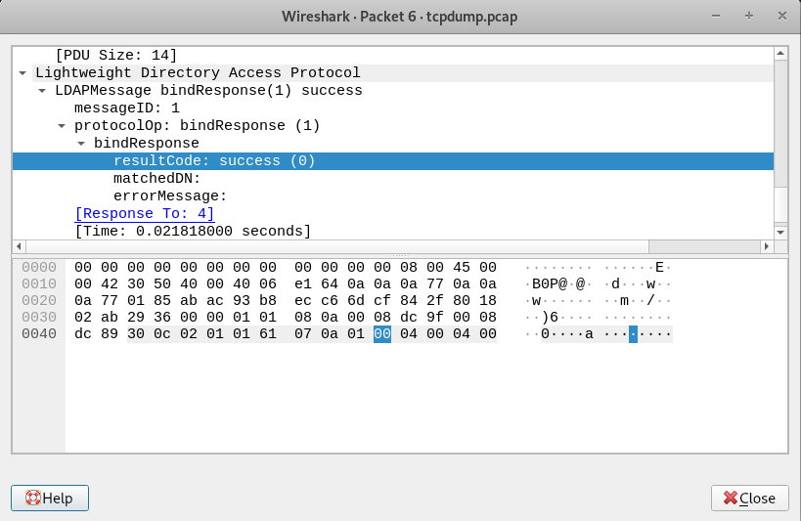The image size is (801, 521).
Task: Select the messageID: 1 row
Action: [x=393, y=109]
